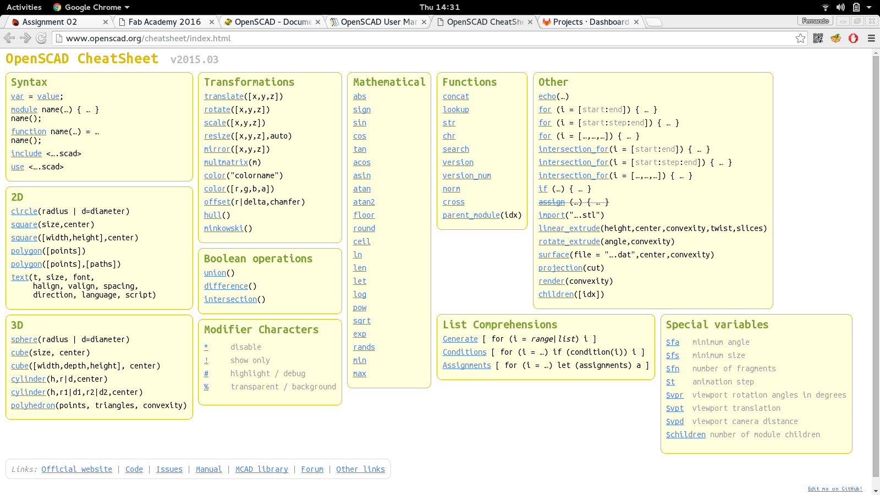Click the browser back arrow
The width and height of the screenshot is (880, 495).
pyautogui.click(x=9, y=38)
